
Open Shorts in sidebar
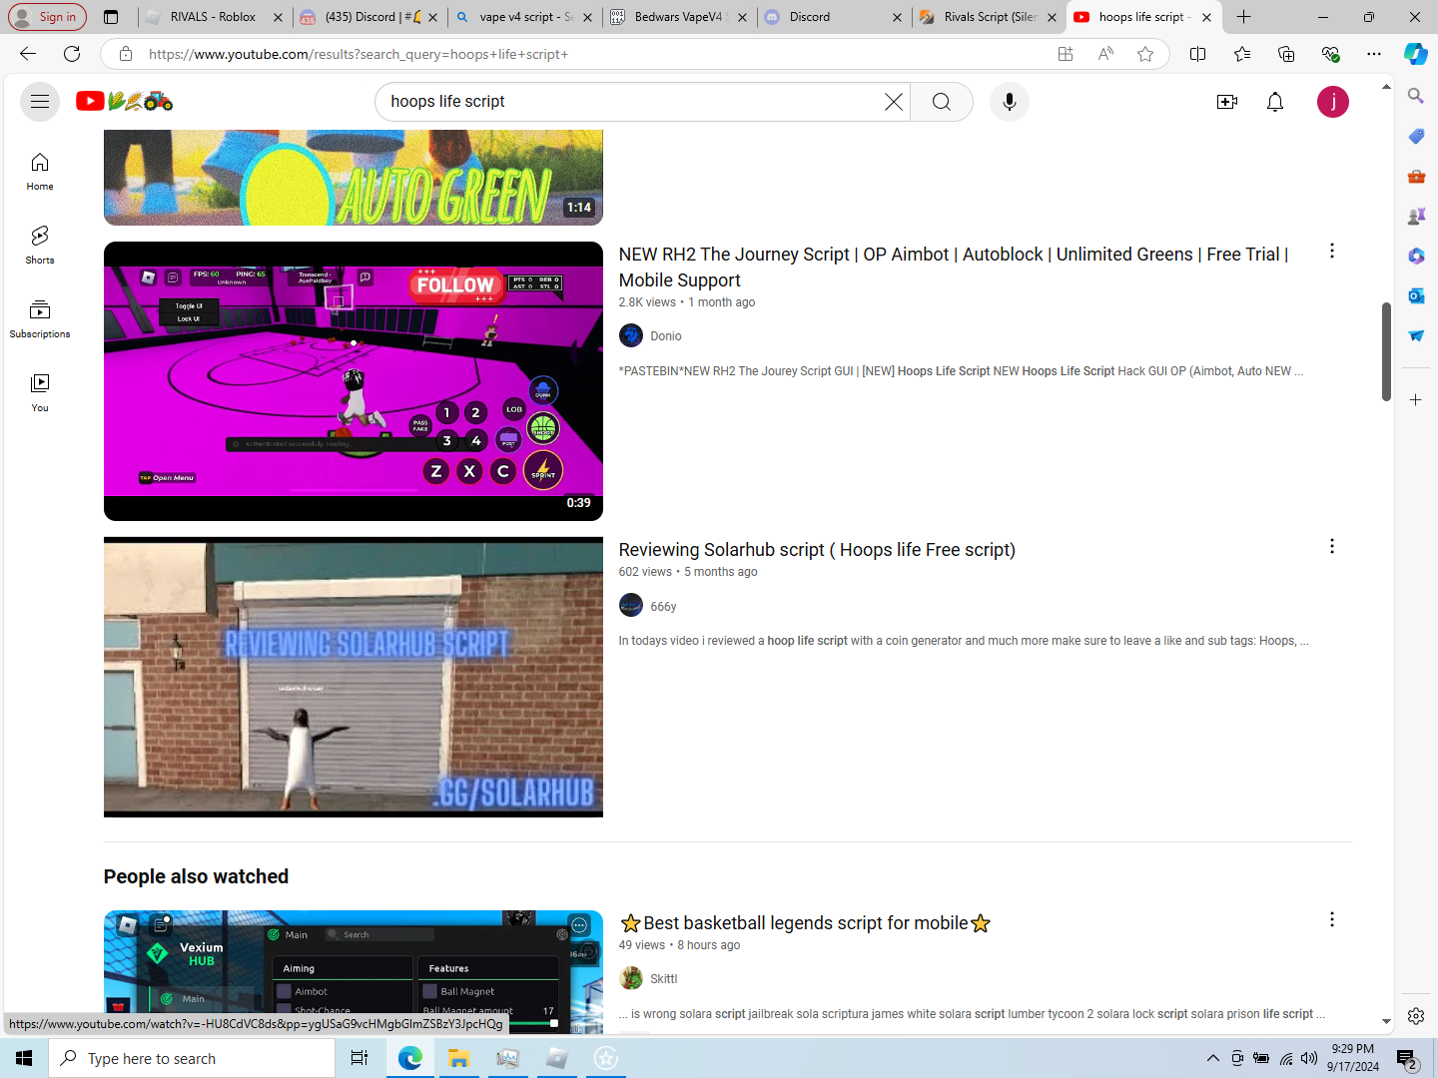pyautogui.click(x=40, y=246)
